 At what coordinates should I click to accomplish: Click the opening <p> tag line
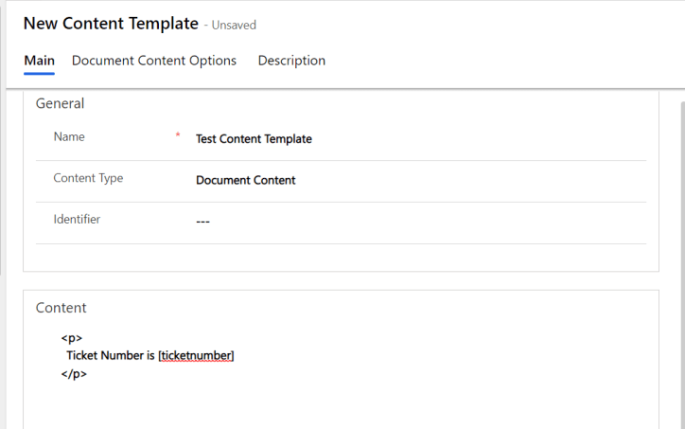pyautogui.click(x=72, y=337)
